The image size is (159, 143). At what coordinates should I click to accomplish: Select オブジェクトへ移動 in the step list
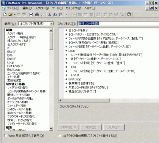[17, 102]
